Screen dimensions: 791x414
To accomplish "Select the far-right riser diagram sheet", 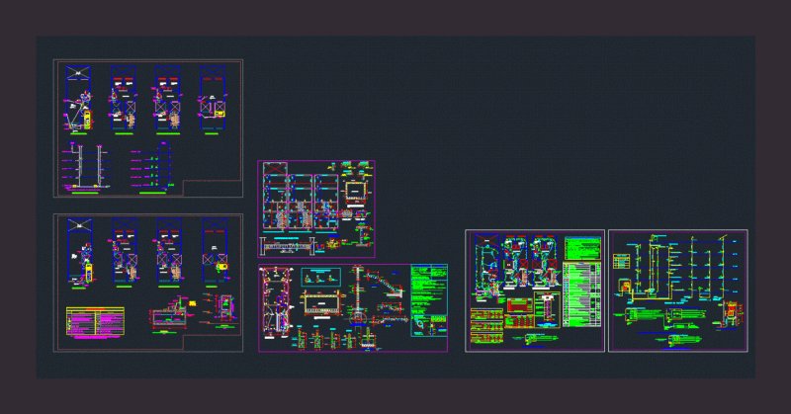I will click(678, 290).
